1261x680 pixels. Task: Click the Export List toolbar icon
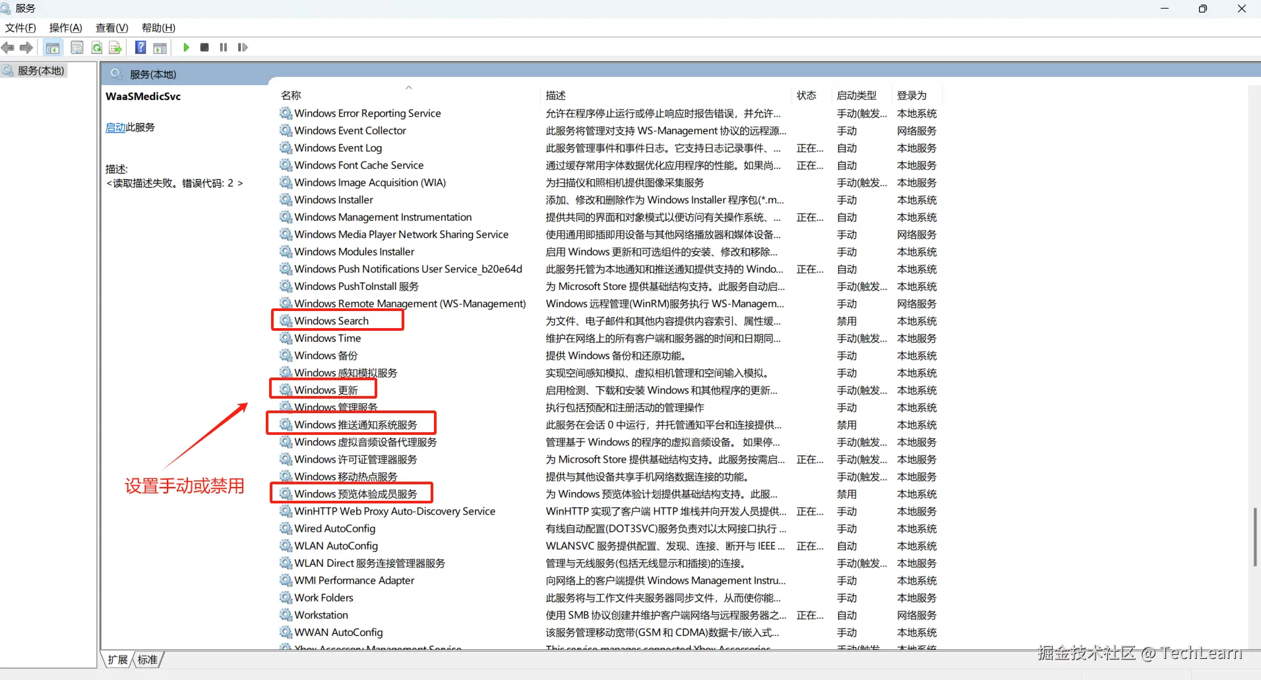[115, 47]
